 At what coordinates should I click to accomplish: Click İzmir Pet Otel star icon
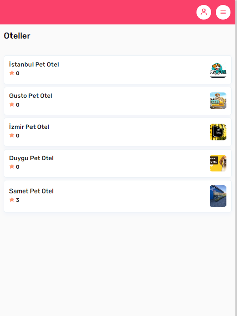[12, 135]
